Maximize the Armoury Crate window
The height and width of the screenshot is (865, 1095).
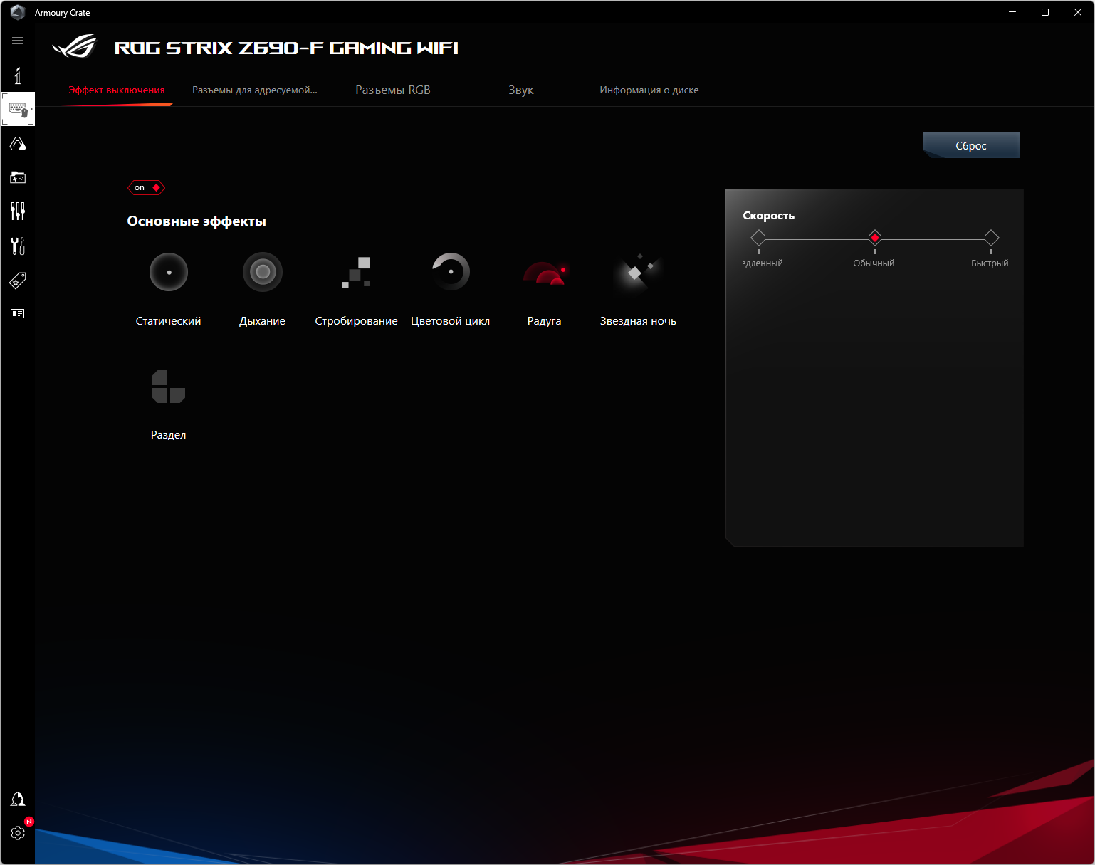click(x=1045, y=12)
